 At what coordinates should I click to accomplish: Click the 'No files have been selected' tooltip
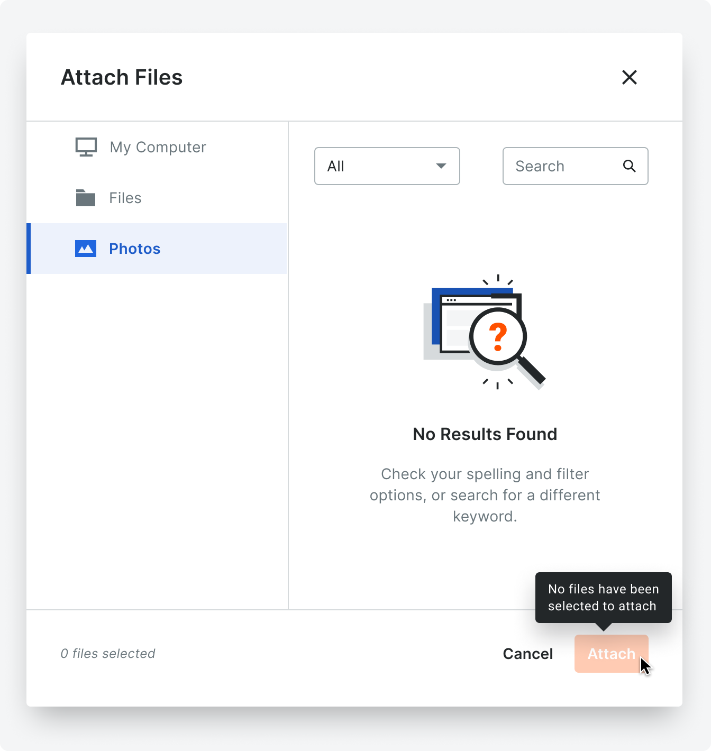(604, 598)
